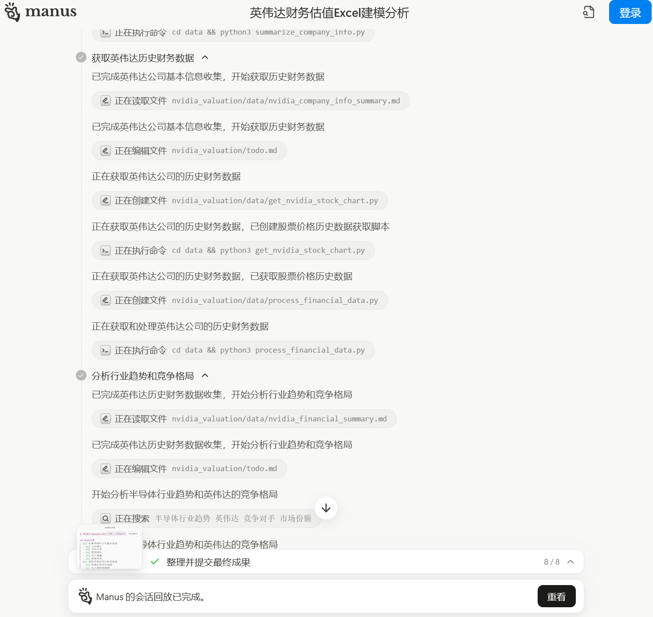Click file icon on nvidia_financial_summary.md chip
Image resolution: width=653 pixels, height=617 pixels.
(x=106, y=419)
